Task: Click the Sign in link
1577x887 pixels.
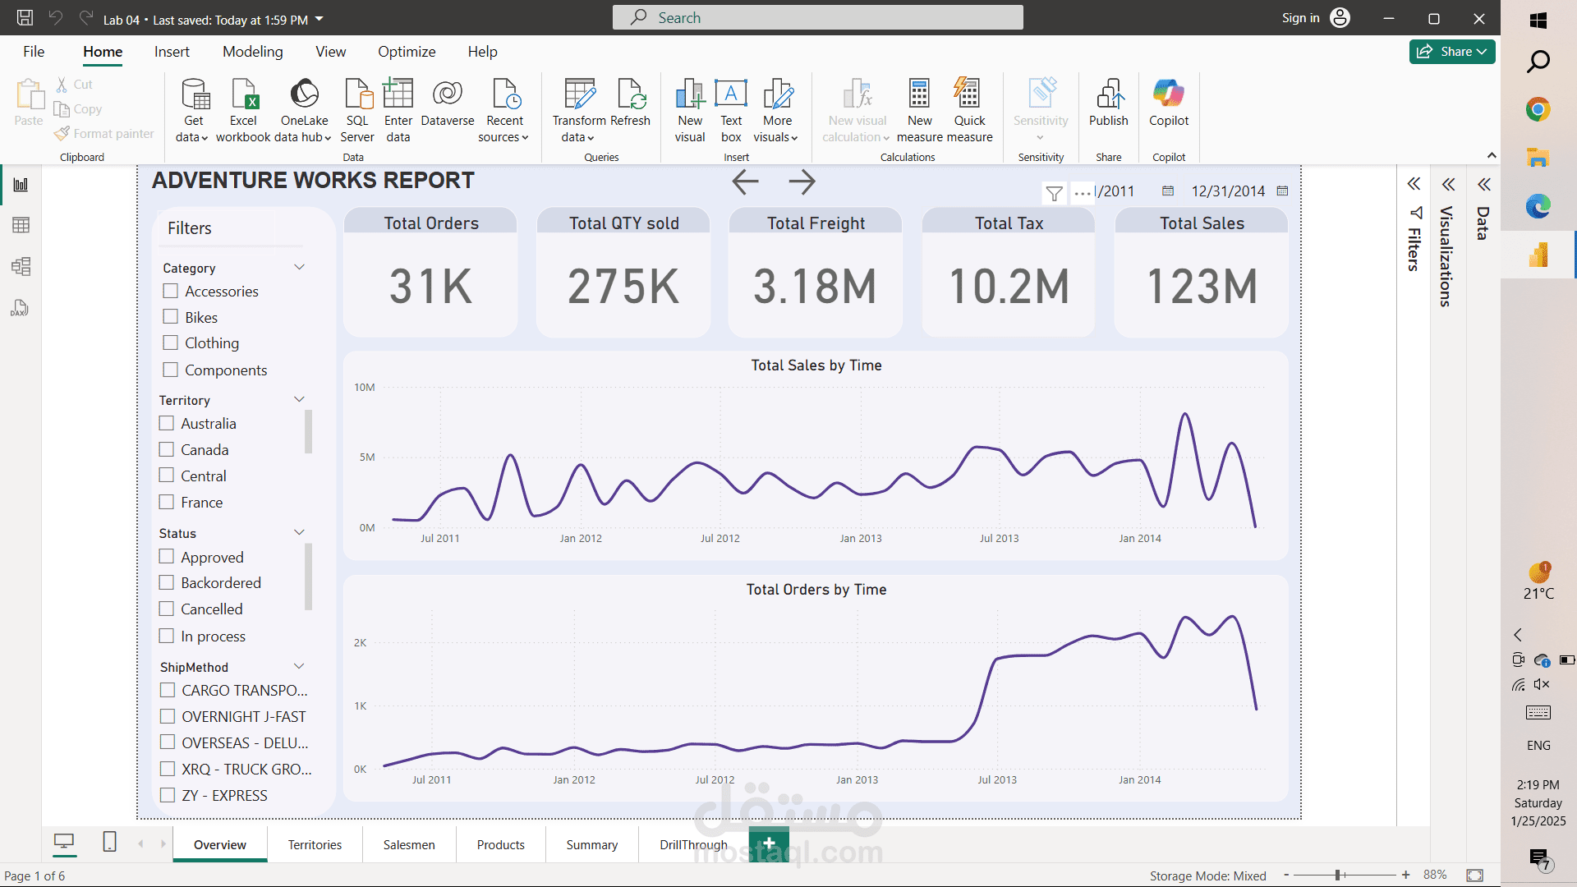Action: coord(1300,18)
